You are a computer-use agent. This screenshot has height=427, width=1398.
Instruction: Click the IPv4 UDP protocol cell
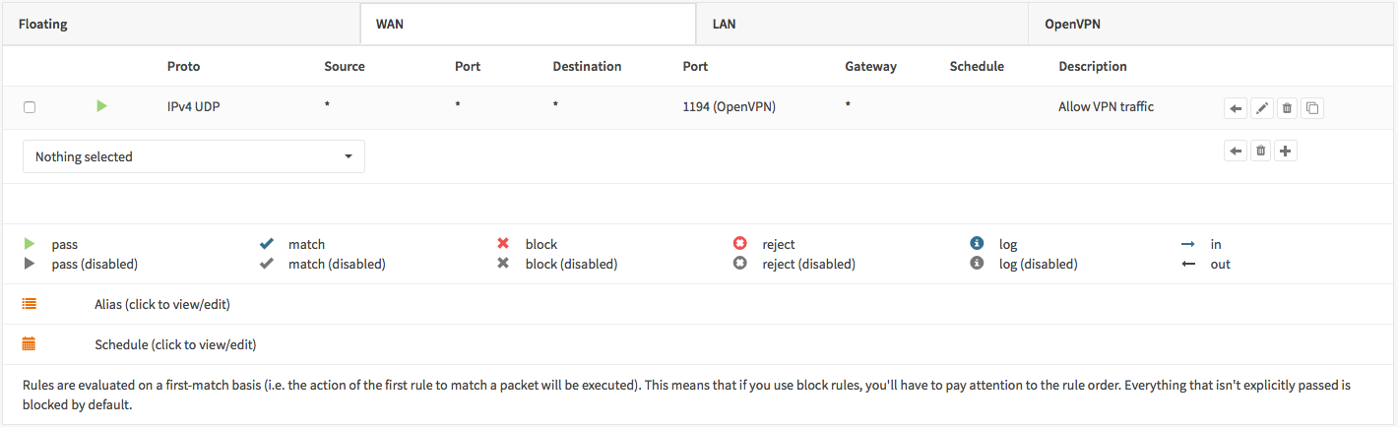[x=194, y=106]
